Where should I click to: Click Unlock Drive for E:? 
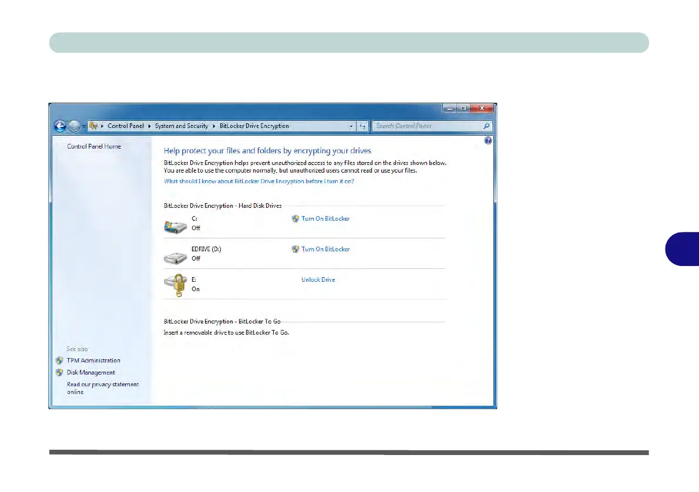[318, 279]
